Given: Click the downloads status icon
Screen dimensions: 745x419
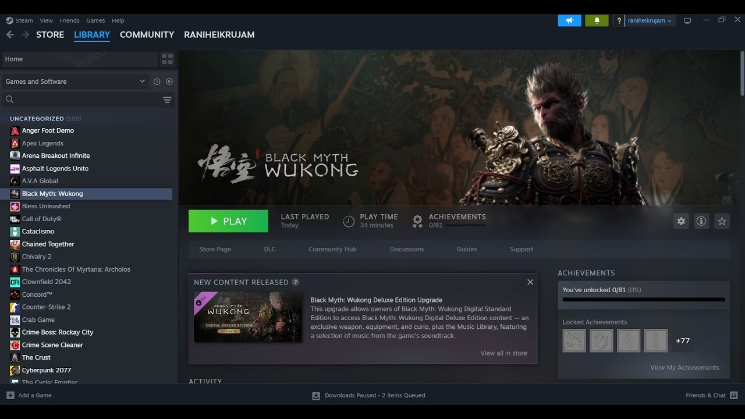Looking at the screenshot, I should coord(316,396).
